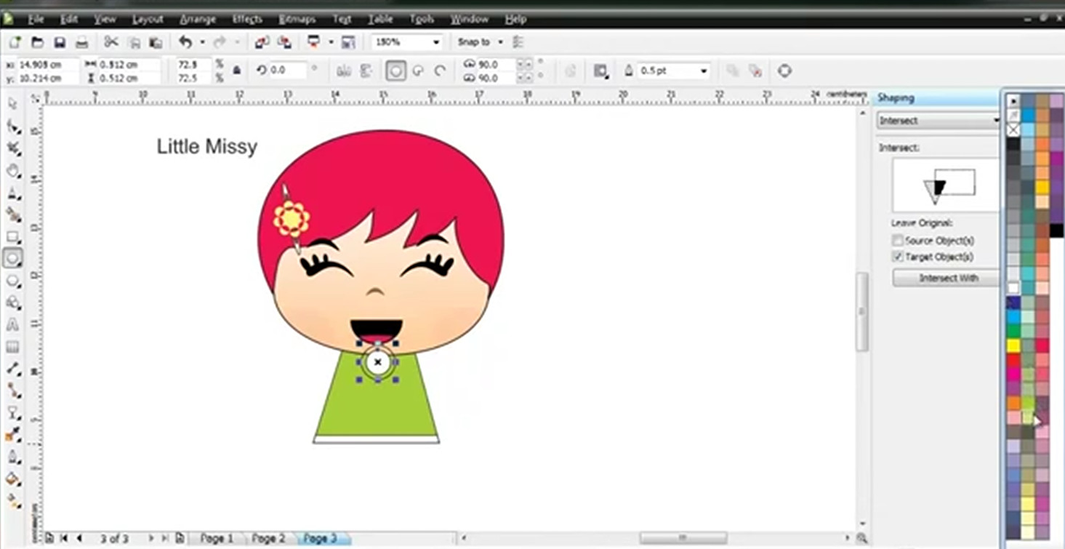
Task: Click the object width field
Action: (x=129, y=65)
